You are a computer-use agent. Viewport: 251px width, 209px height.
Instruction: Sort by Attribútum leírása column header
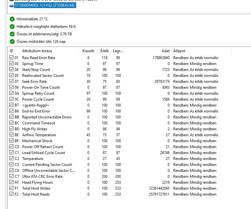[49, 51]
